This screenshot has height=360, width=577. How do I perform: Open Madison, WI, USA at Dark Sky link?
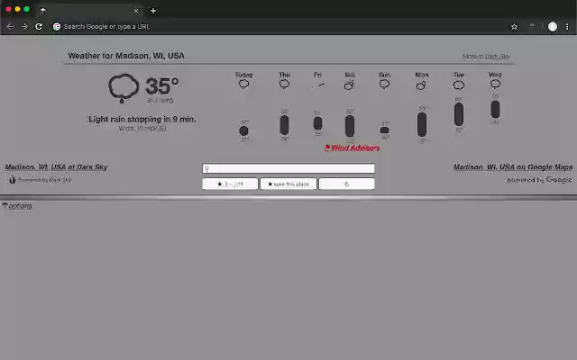56,166
